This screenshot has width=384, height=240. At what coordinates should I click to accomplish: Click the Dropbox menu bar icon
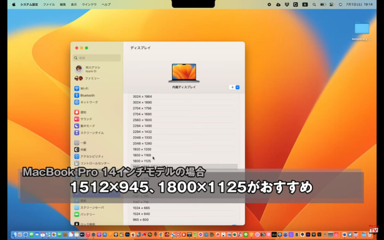(287, 4)
